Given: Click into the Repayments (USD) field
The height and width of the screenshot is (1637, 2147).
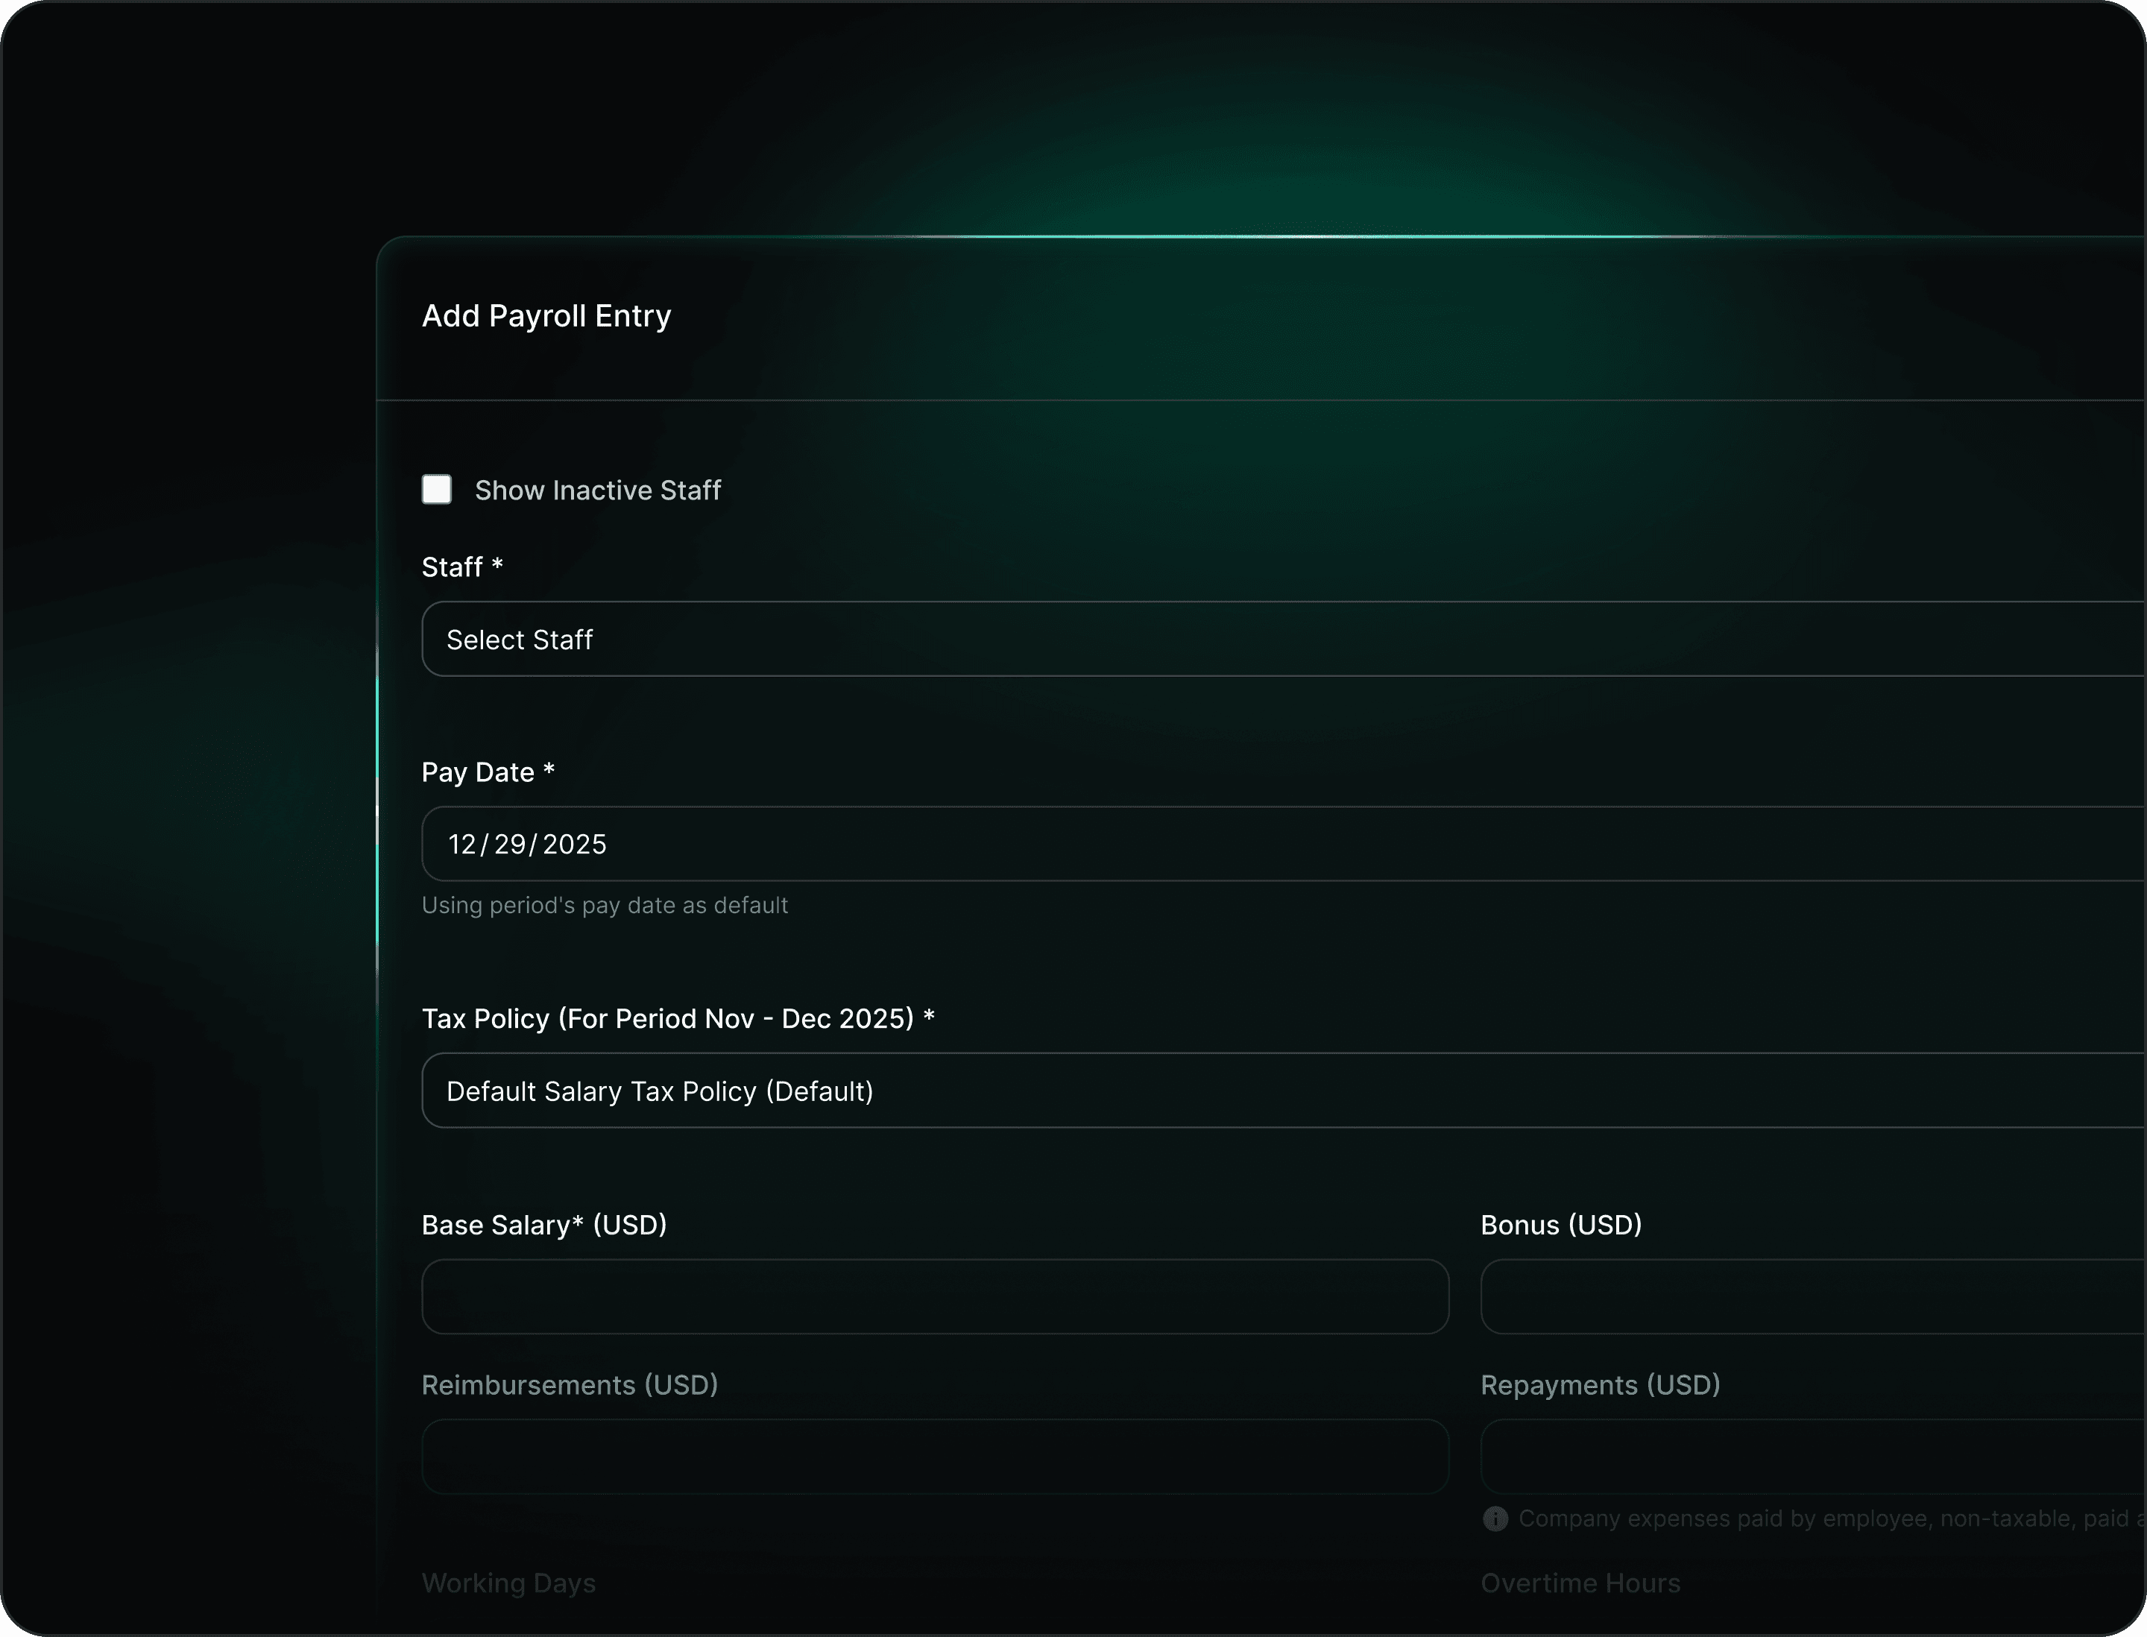Looking at the screenshot, I should [1811, 1456].
